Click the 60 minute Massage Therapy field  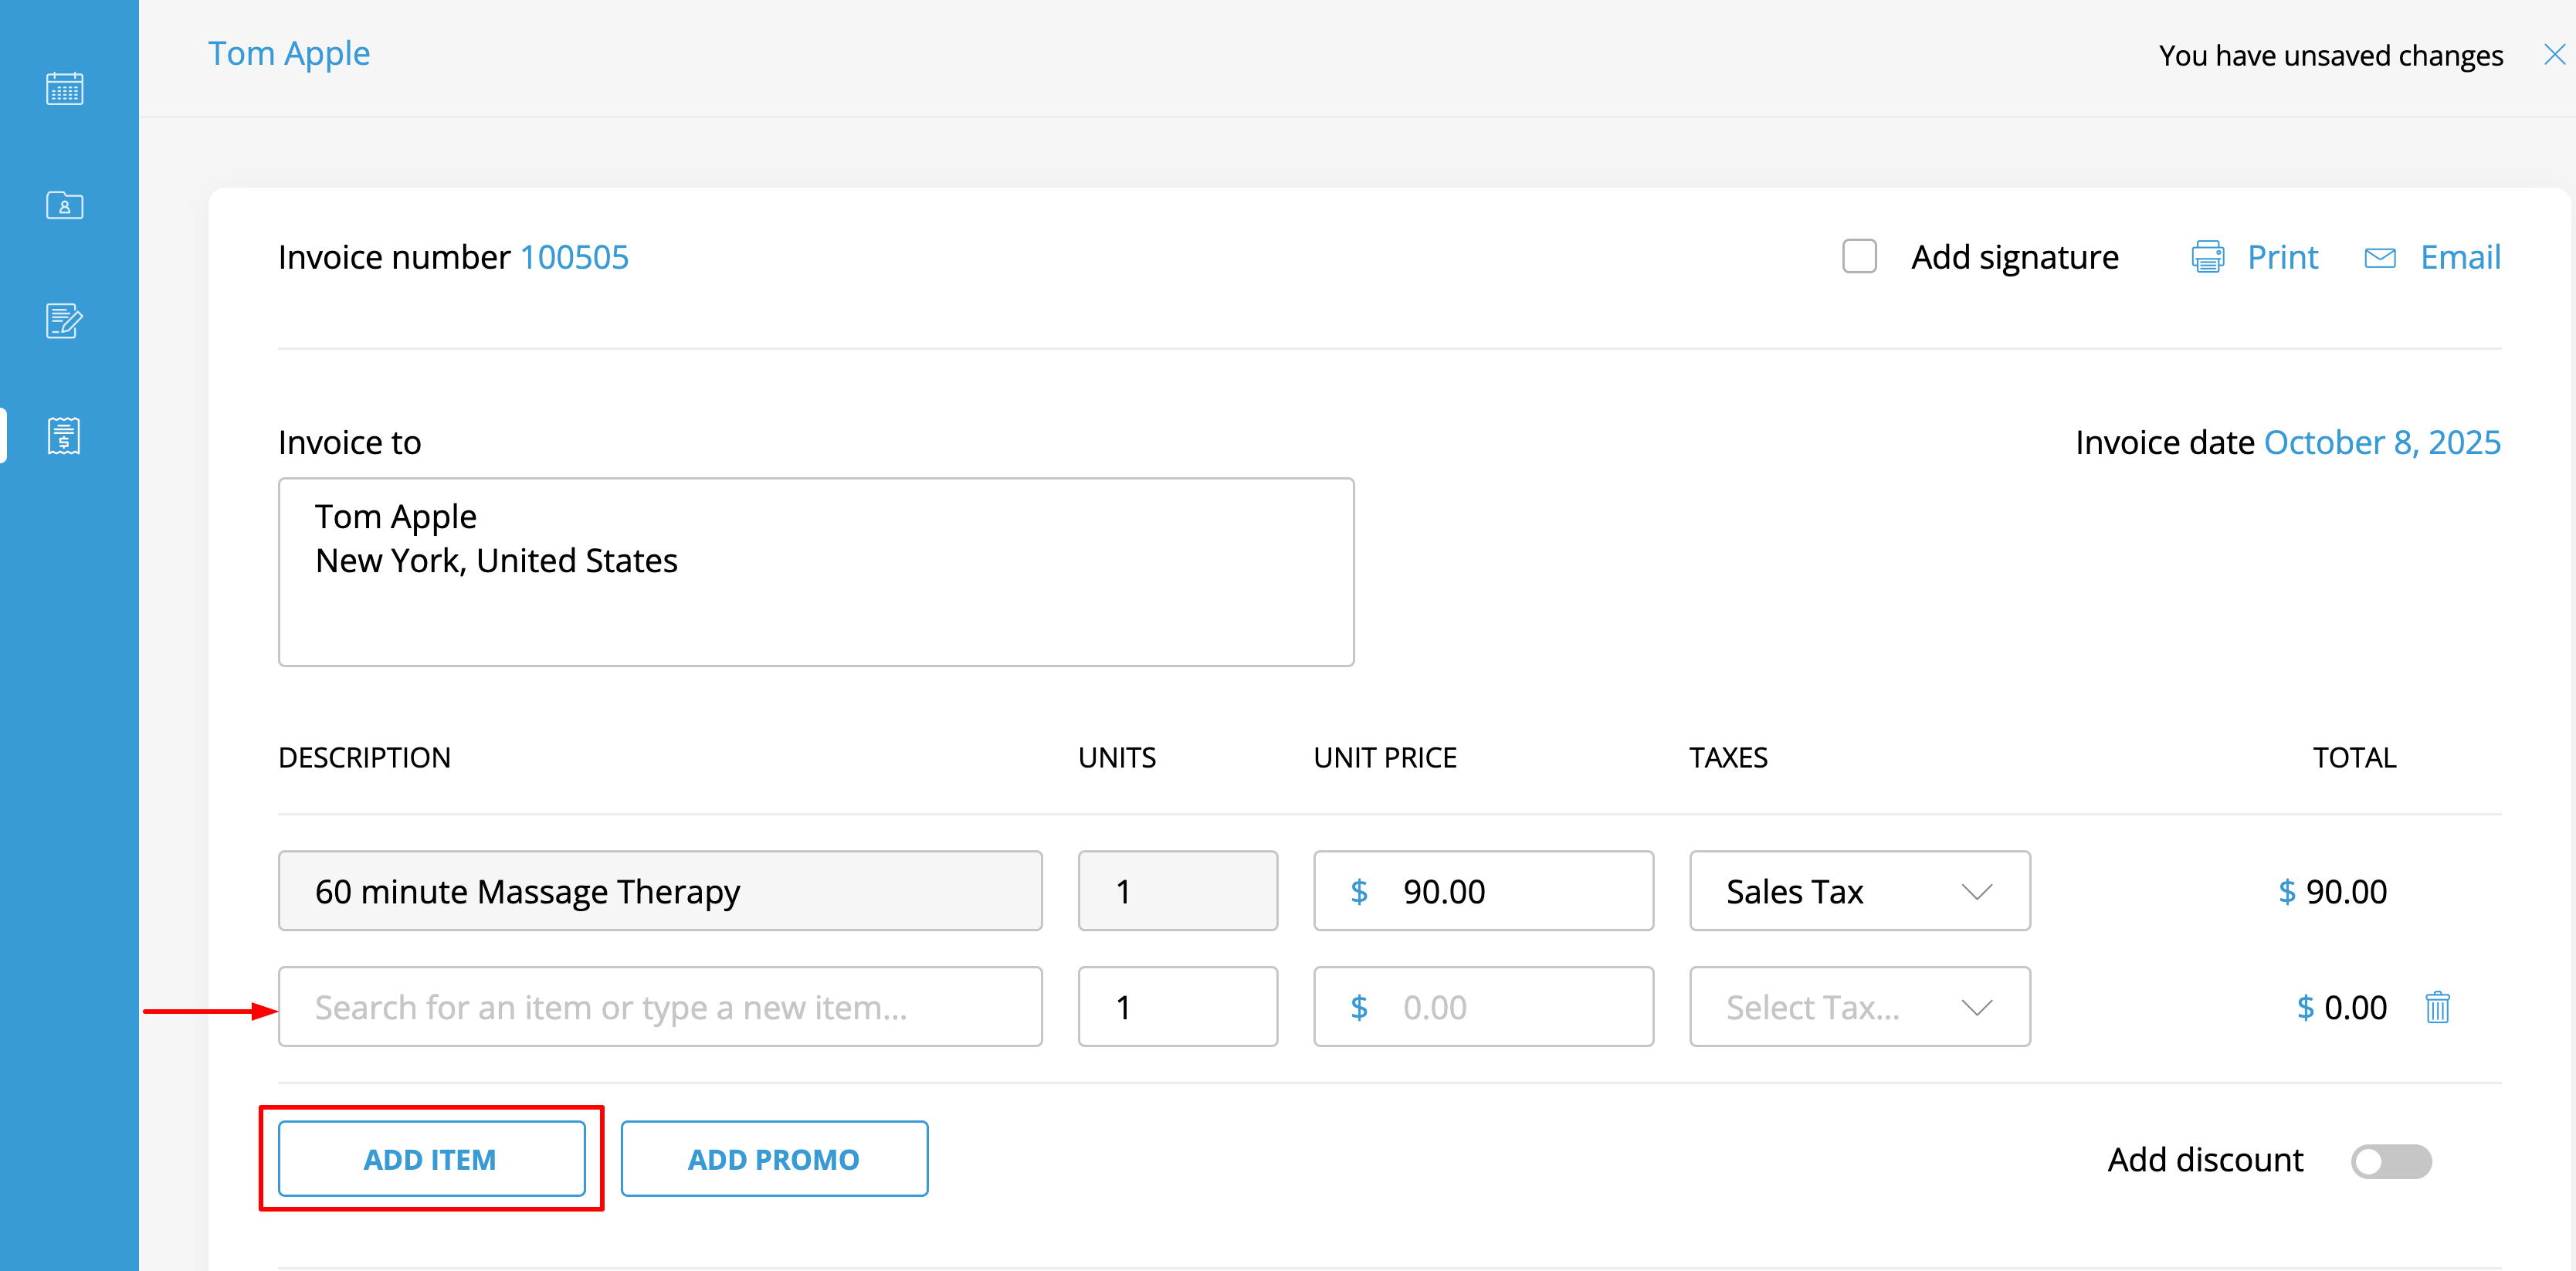click(x=660, y=891)
